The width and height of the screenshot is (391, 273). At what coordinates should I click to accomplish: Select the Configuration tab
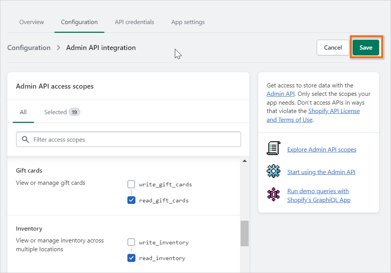tap(79, 22)
